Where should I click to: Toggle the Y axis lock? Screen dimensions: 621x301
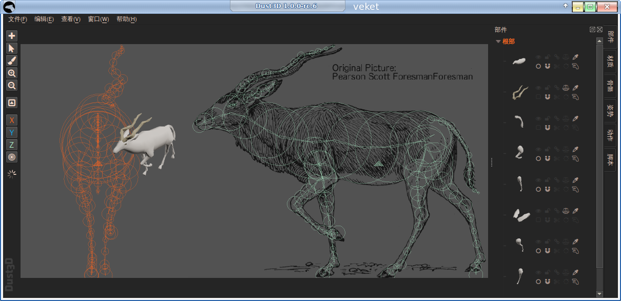(x=12, y=132)
